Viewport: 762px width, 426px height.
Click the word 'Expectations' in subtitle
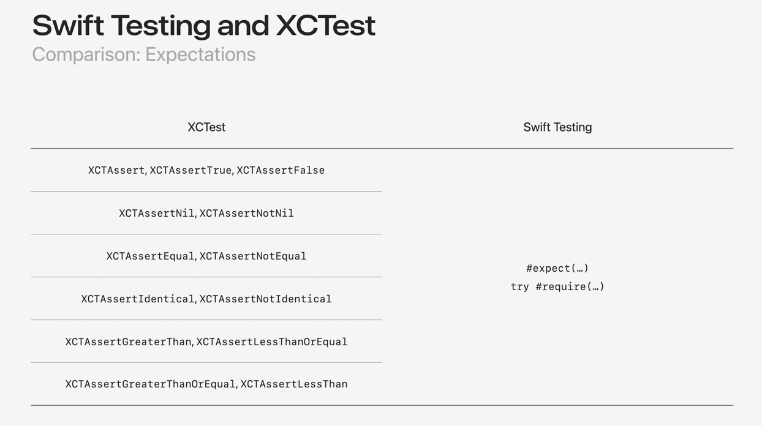[x=200, y=55]
